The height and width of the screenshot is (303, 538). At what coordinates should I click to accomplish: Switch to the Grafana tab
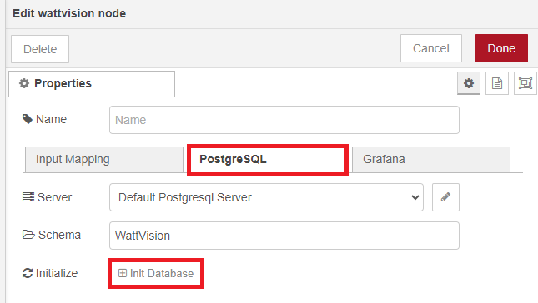pos(431,160)
